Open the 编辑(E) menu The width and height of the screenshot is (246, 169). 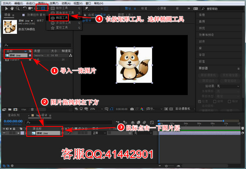[18, 3]
